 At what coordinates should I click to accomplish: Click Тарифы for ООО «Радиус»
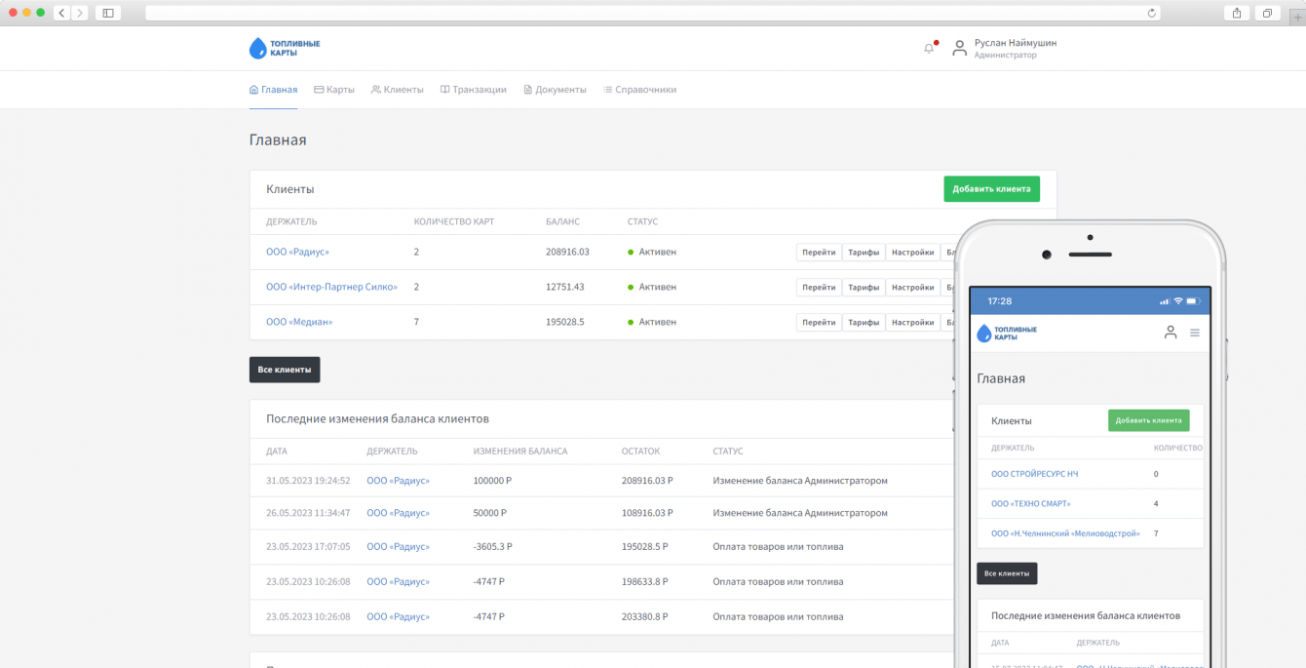pyautogui.click(x=863, y=253)
